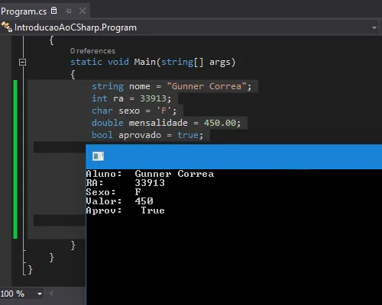The height and width of the screenshot is (305, 382).
Task: Click the "Gunner Correa" string literal
Action: (206, 86)
